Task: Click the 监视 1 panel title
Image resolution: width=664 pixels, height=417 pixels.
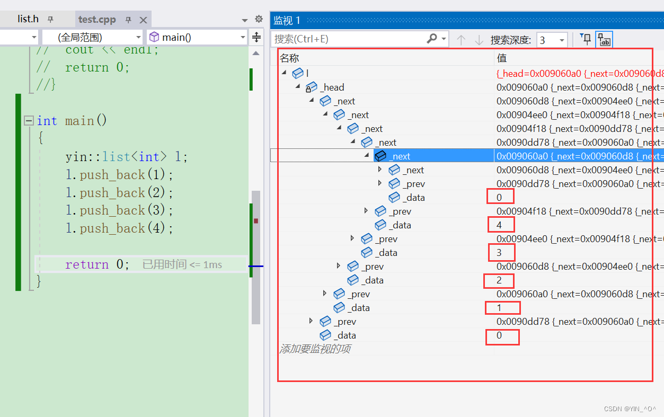Action: click(287, 20)
